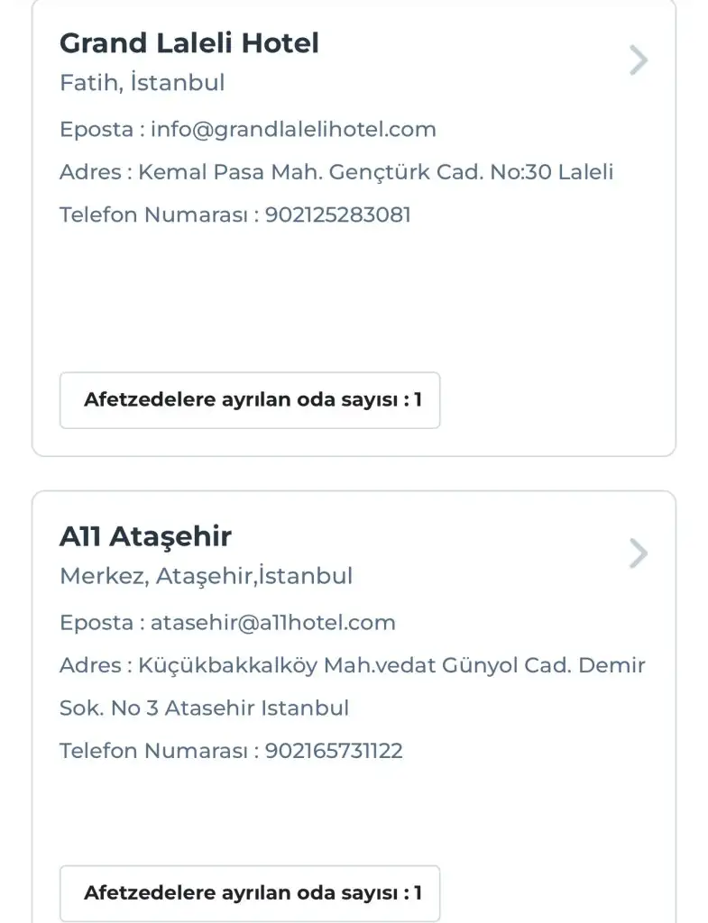
Task: Expand Grand Laleli Hotel details chevron
Action: point(639,60)
